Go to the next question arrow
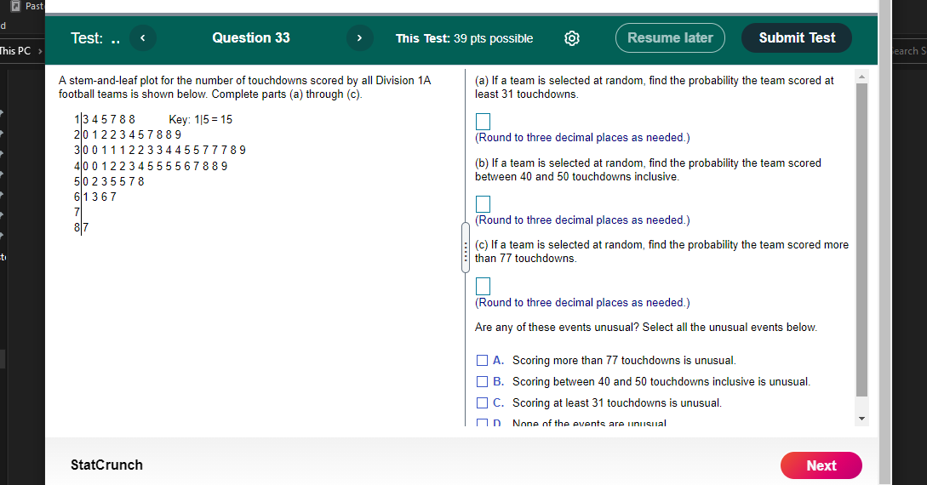The height and width of the screenshot is (485, 927). [359, 38]
